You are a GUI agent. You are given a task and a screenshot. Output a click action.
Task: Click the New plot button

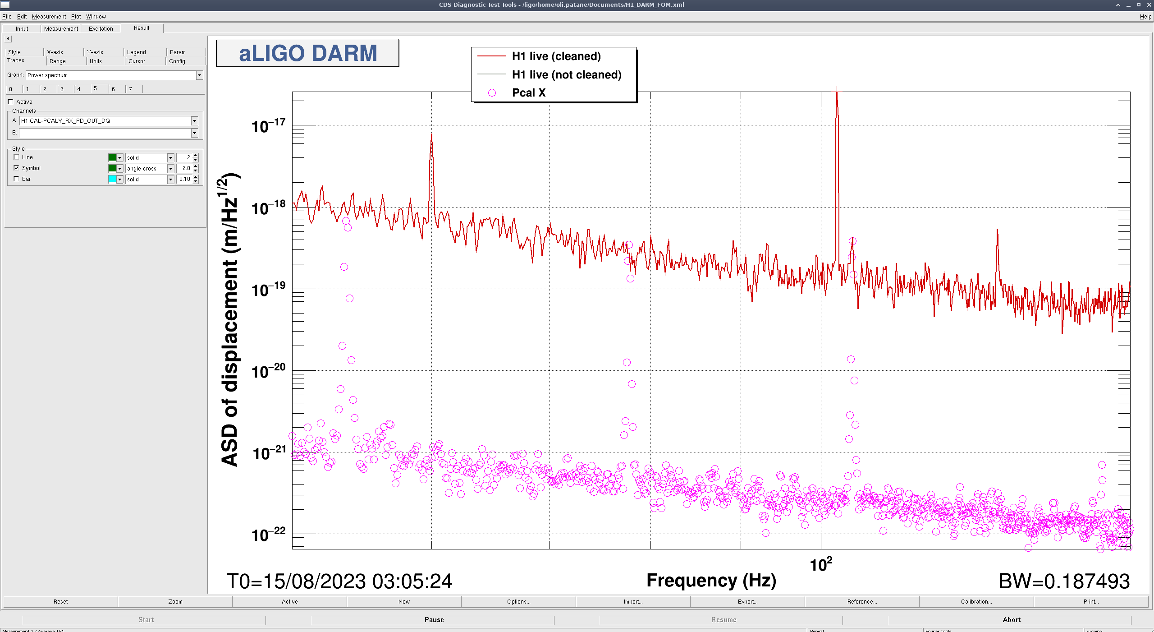tap(404, 602)
